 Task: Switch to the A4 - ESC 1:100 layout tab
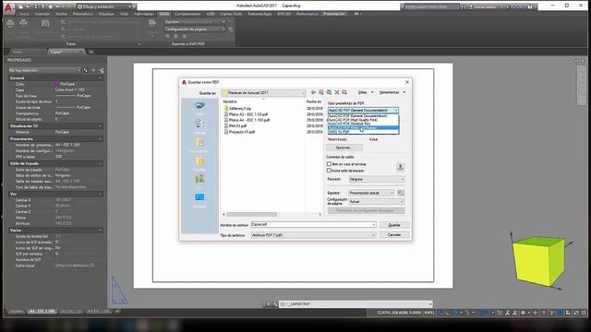coord(42,312)
